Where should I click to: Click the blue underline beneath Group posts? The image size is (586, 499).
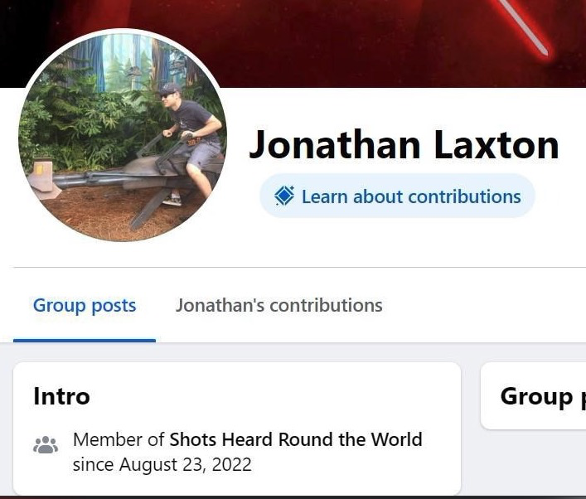tap(85, 340)
